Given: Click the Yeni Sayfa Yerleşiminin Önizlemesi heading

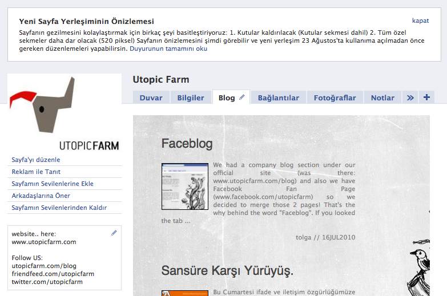Looking at the screenshot, I should (86, 21).
